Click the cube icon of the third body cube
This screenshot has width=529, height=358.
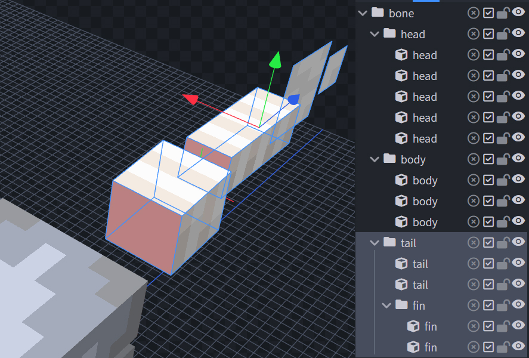401,222
